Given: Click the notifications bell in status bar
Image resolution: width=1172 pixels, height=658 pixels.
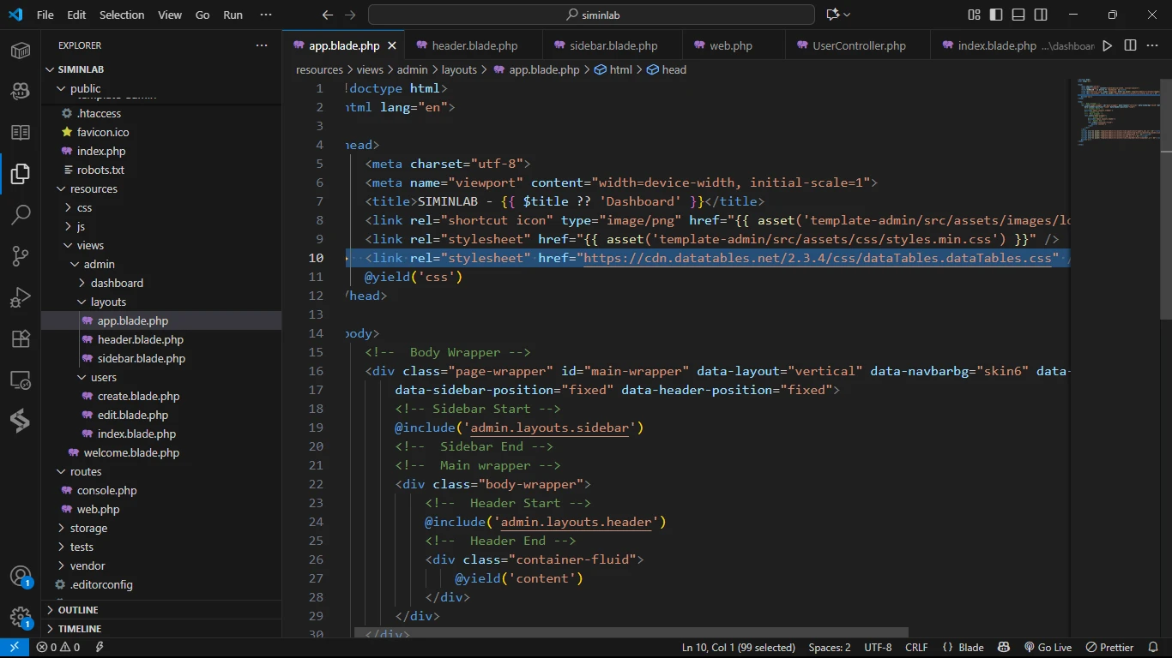Looking at the screenshot, I should click(x=1155, y=648).
